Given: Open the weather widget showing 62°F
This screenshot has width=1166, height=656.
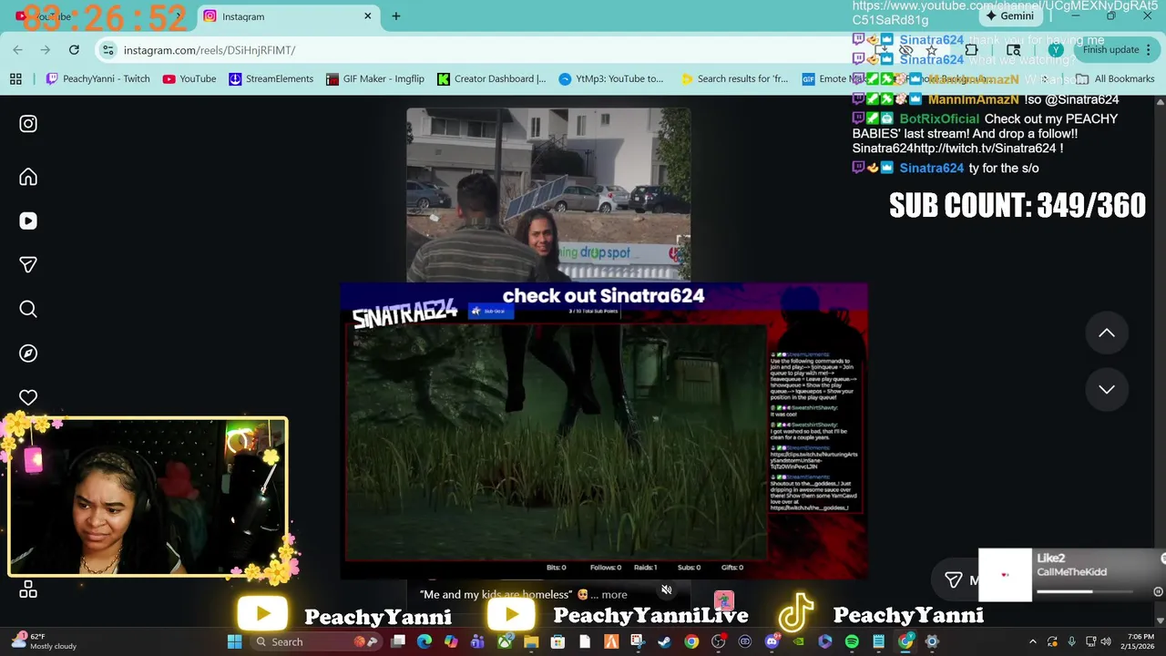Looking at the screenshot, I should click(46, 641).
